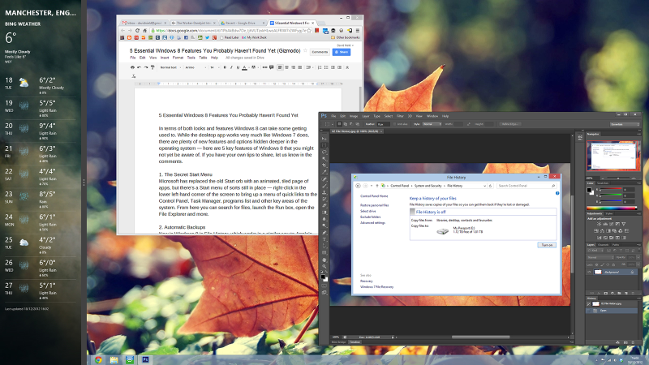The image size is (649, 365).
Task: Open the Normal text style dropdown in Docs
Action: [169, 67]
